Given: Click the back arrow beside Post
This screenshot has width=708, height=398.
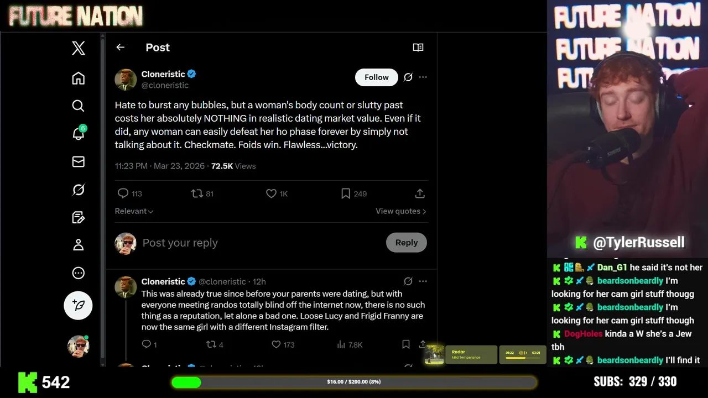Looking at the screenshot, I should click(120, 48).
